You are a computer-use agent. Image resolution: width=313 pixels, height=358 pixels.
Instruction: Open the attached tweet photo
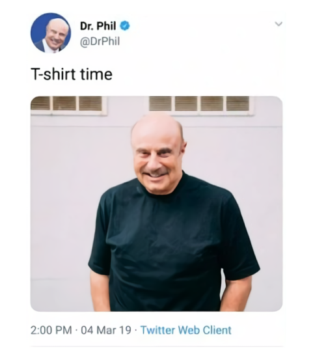(156, 204)
